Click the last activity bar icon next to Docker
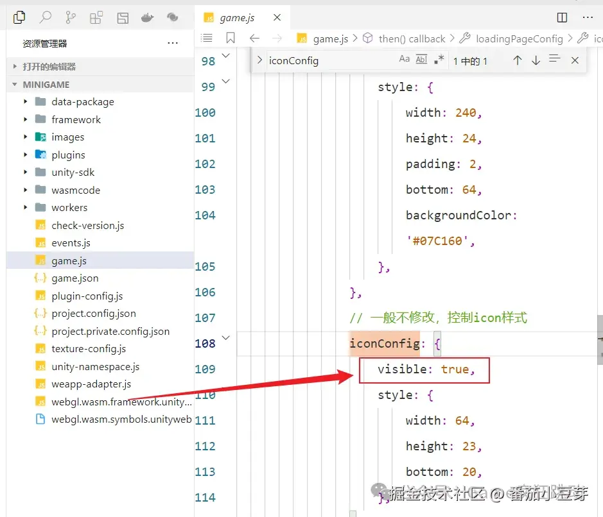 pyautogui.click(x=172, y=17)
